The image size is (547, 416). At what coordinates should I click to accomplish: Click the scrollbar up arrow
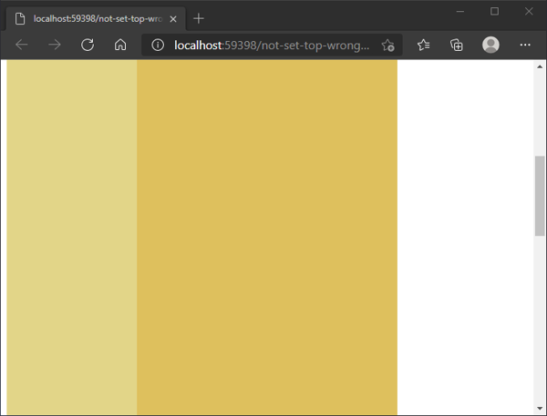[540, 66]
